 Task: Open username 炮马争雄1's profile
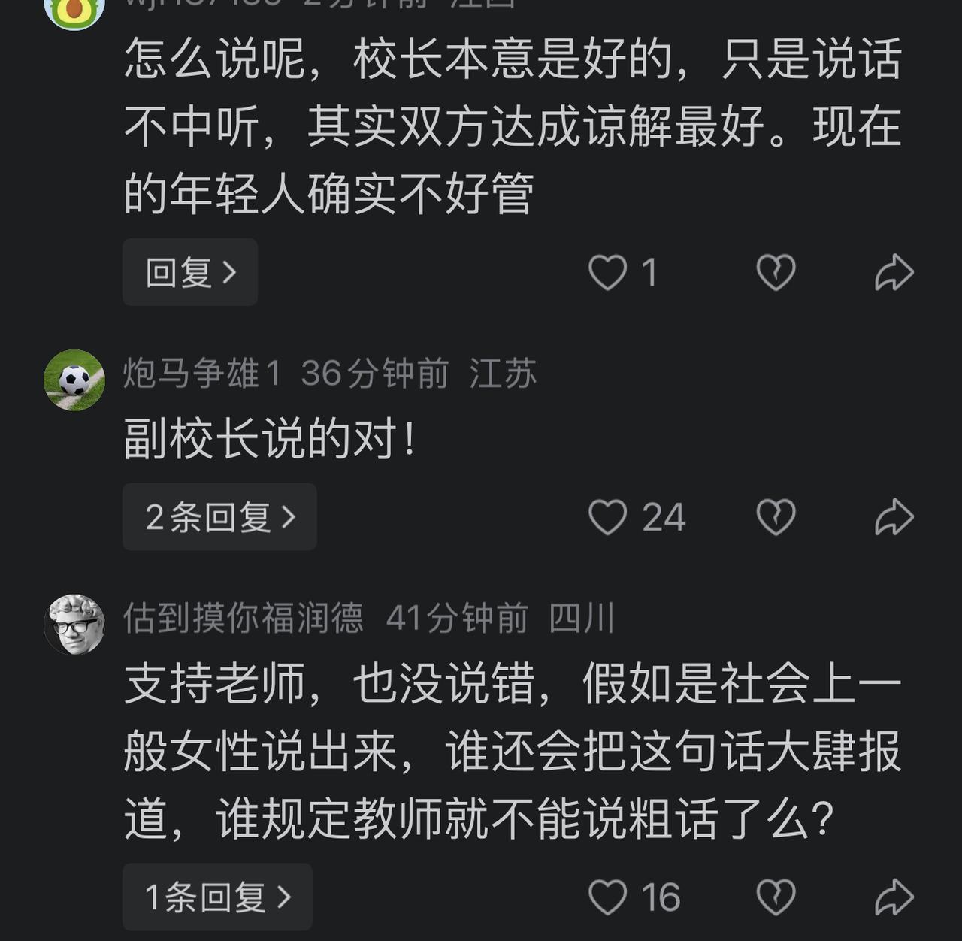(202, 374)
